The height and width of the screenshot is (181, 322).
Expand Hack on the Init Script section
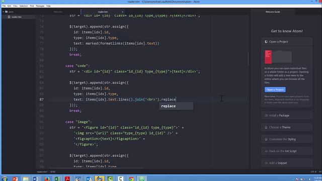[x=287, y=151]
